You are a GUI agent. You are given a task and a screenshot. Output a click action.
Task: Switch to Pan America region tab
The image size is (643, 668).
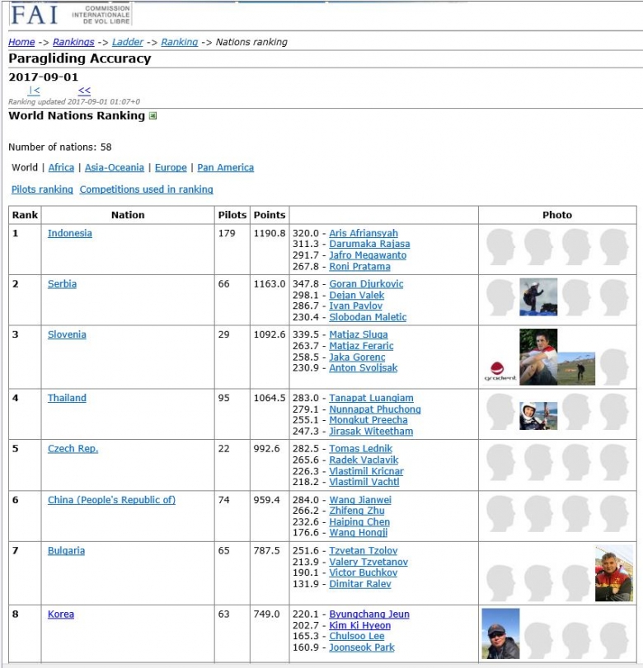[x=226, y=167]
